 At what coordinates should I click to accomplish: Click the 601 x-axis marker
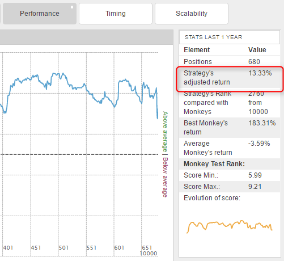tap(119, 248)
